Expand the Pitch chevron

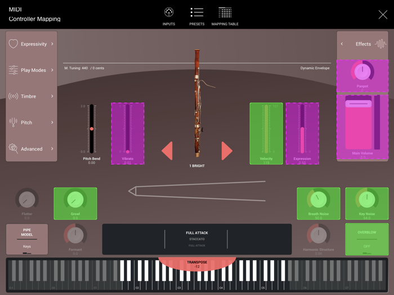point(52,122)
